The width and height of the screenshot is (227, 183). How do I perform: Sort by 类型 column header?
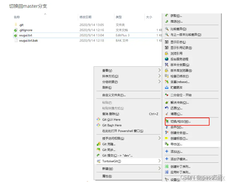coord(119,17)
